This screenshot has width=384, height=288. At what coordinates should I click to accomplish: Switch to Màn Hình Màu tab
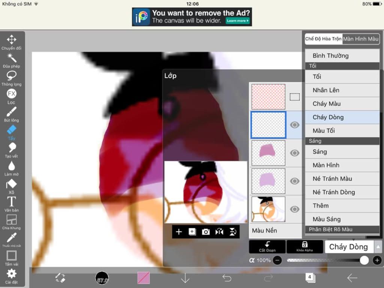tap(361, 39)
